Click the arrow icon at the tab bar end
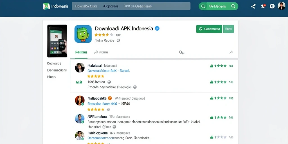The image size is (288, 144). point(231,52)
